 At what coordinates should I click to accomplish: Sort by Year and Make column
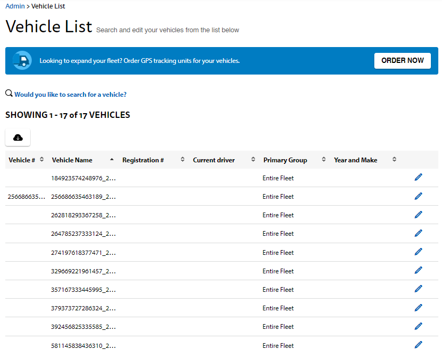tap(355, 160)
